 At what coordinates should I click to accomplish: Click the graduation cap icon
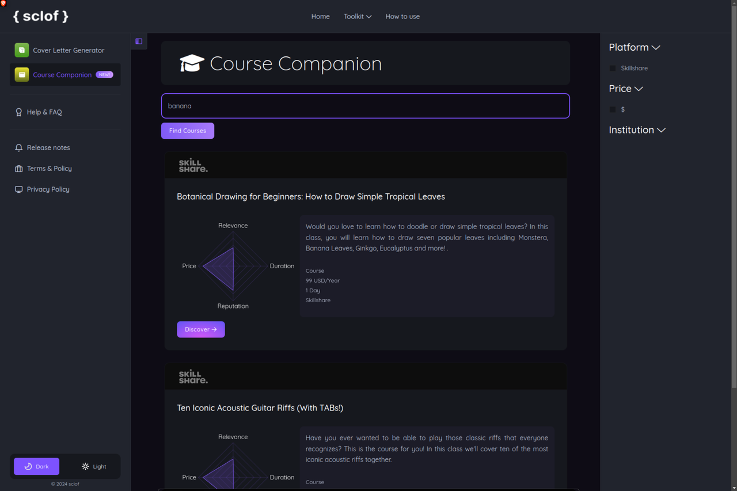tap(192, 63)
